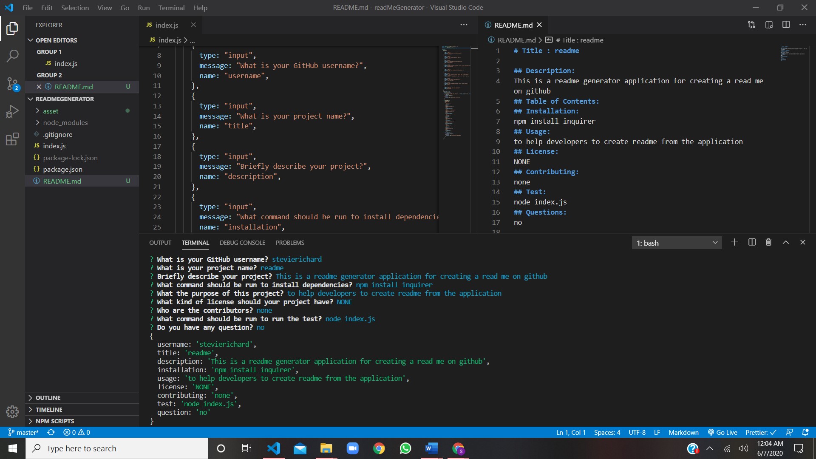Screen dimensions: 816x459
Task: Kill terminal with trash icon
Action: click(x=768, y=242)
